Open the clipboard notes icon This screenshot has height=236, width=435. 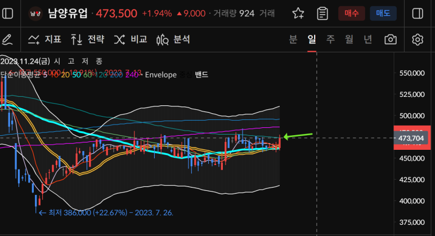coord(322,14)
